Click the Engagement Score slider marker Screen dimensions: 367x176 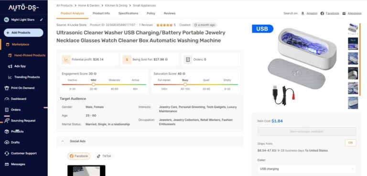[x=93, y=85]
